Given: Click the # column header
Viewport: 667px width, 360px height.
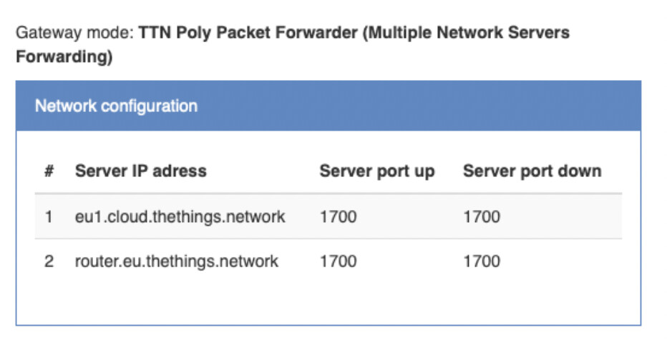Looking at the screenshot, I should (x=49, y=171).
